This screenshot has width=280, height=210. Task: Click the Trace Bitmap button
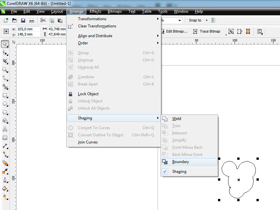[207, 31]
